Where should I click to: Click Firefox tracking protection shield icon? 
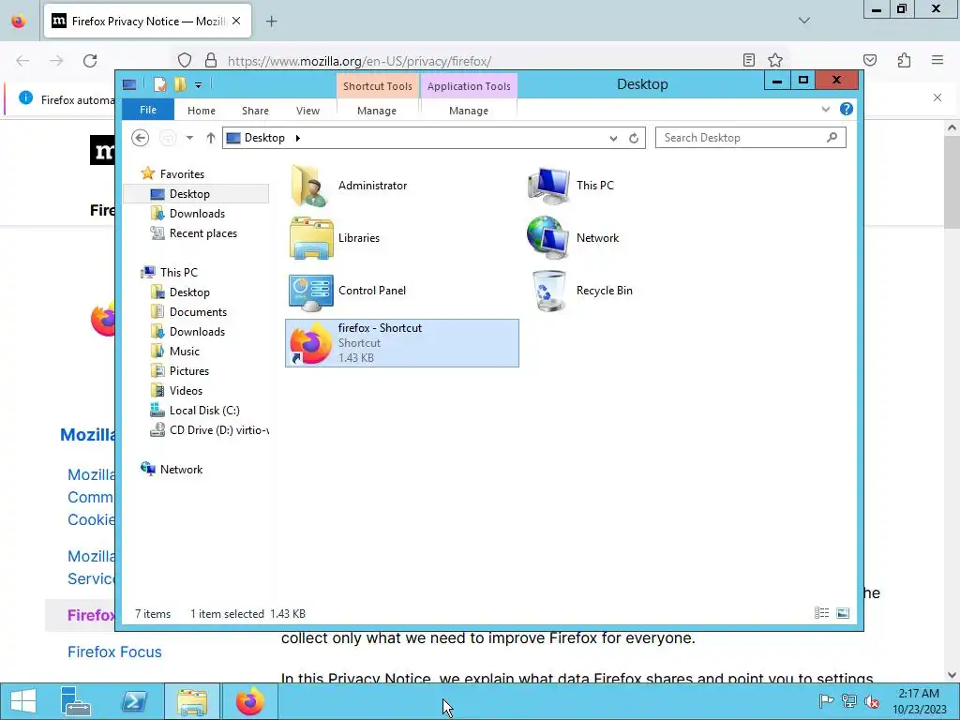185,60
